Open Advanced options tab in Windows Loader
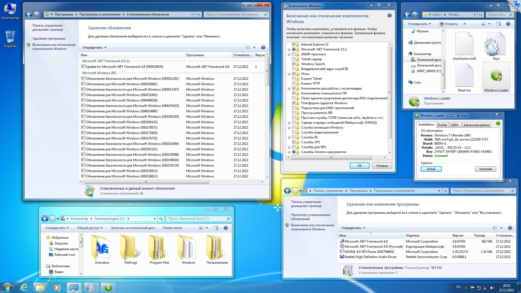The height and width of the screenshot is (293, 521). (476, 125)
